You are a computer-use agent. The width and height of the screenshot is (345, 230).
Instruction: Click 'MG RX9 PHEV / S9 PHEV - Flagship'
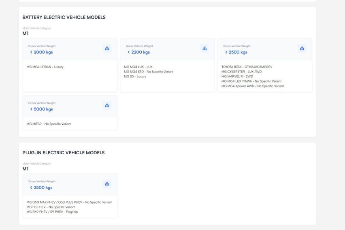(x=52, y=212)
